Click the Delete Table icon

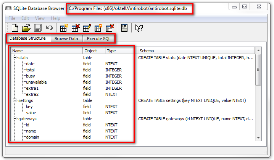(x=76, y=28)
